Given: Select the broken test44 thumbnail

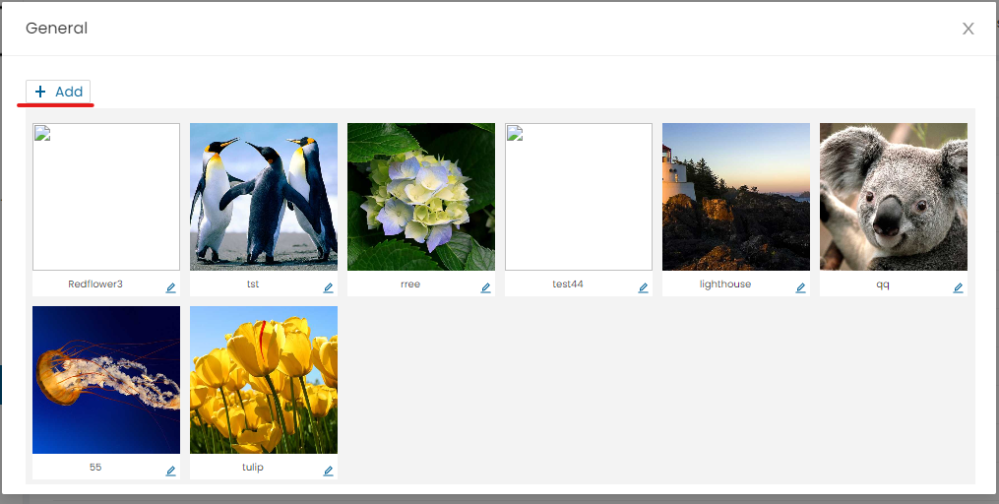Looking at the screenshot, I should tap(579, 197).
